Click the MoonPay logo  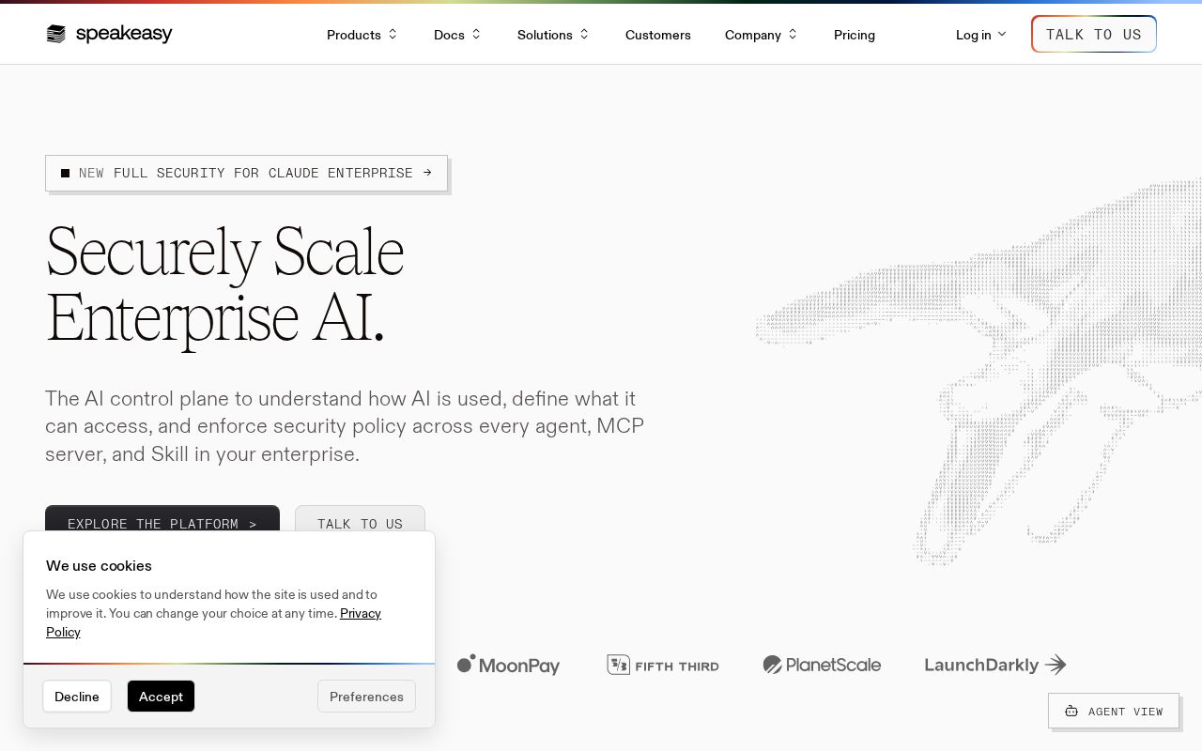(x=508, y=665)
